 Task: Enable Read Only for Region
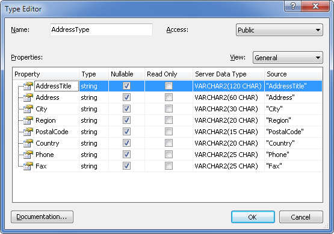(x=169, y=120)
